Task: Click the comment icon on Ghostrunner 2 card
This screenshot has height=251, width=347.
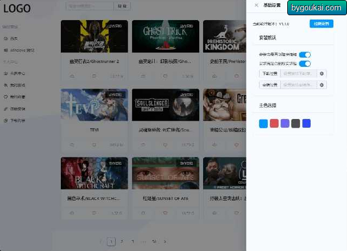Action: (x=94, y=76)
